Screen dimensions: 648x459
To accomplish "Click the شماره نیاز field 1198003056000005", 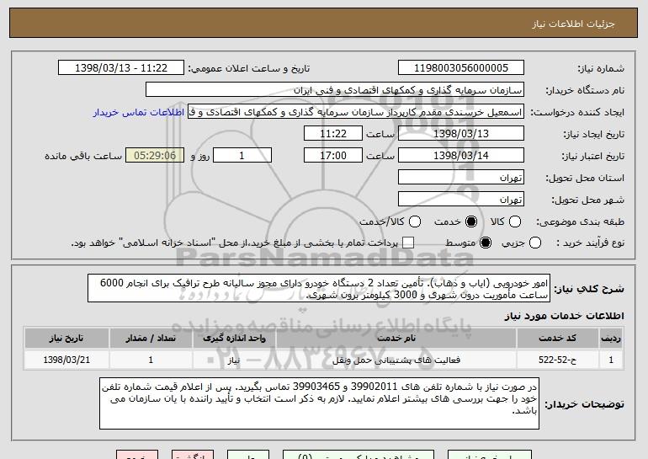I will tap(461, 68).
